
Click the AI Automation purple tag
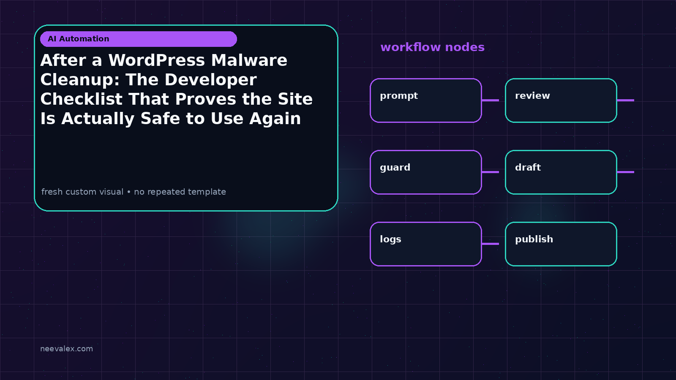139,39
